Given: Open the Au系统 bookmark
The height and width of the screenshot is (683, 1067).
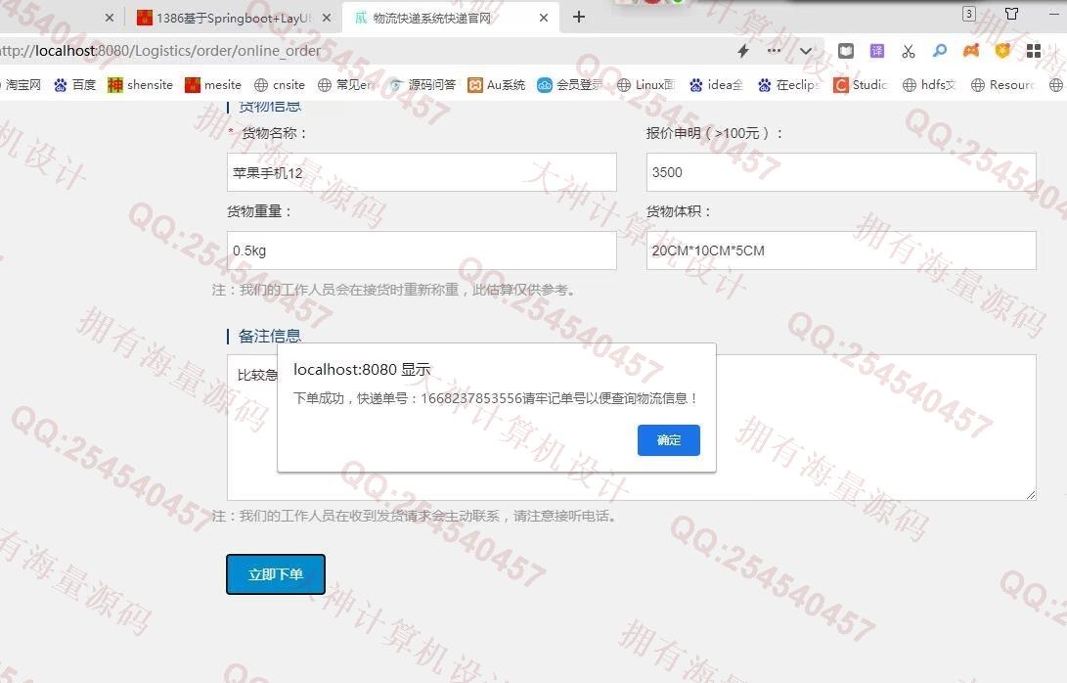Looking at the screenshot, I should pos(497,84).
